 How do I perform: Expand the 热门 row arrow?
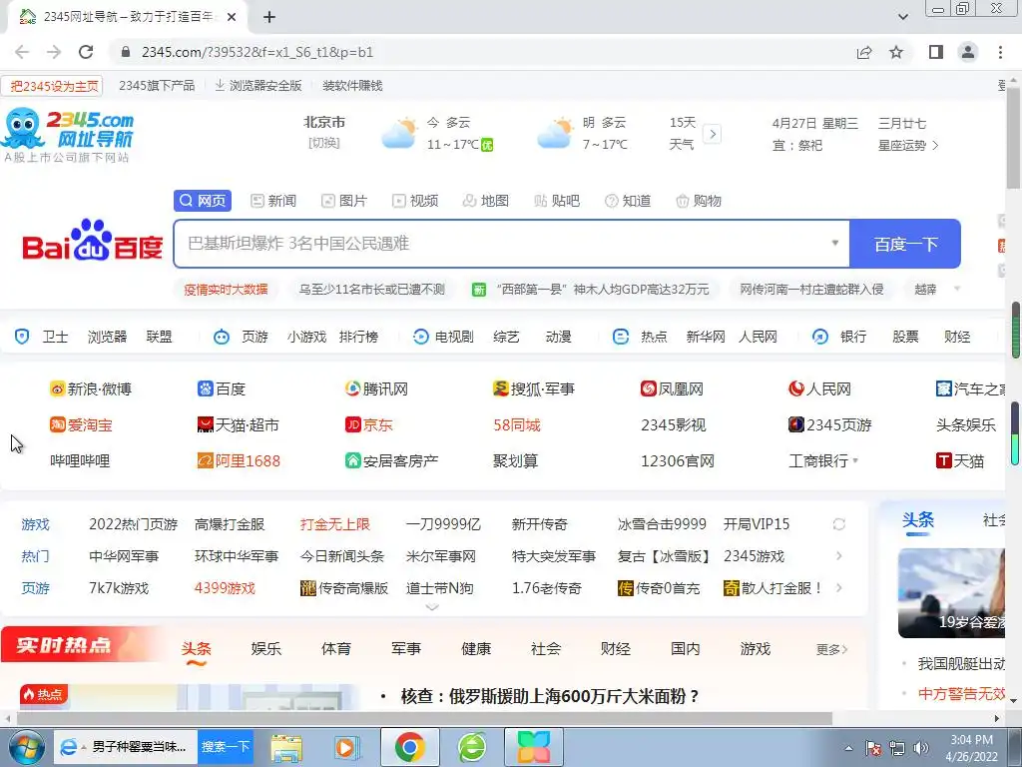pyautogui.click(x=838, y=556)
